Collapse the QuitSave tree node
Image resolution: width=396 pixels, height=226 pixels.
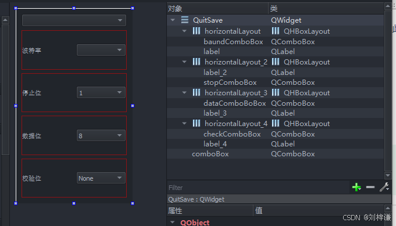click(x=173, y=20)
